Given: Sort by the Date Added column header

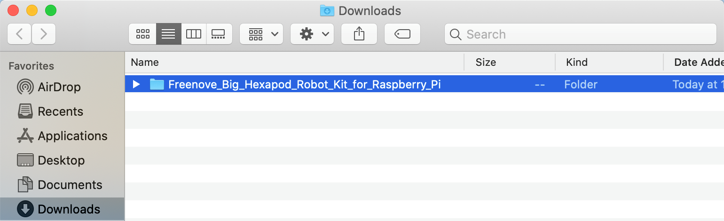Looking at the screenshot, I should tap(694, 62).
